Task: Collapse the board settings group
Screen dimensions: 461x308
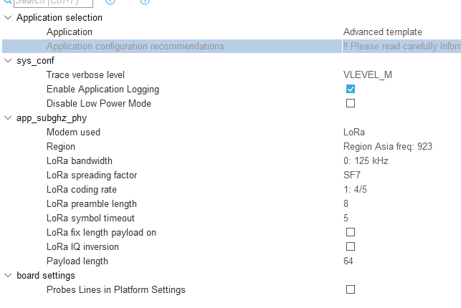Action: (x=8, y=275)
